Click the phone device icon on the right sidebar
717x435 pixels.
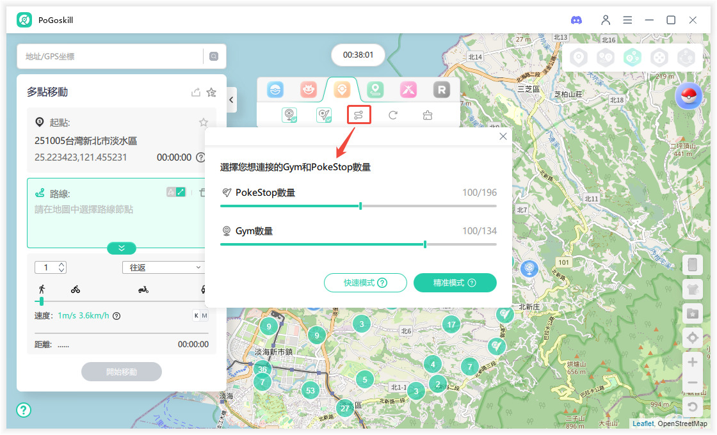pos(692,265)
